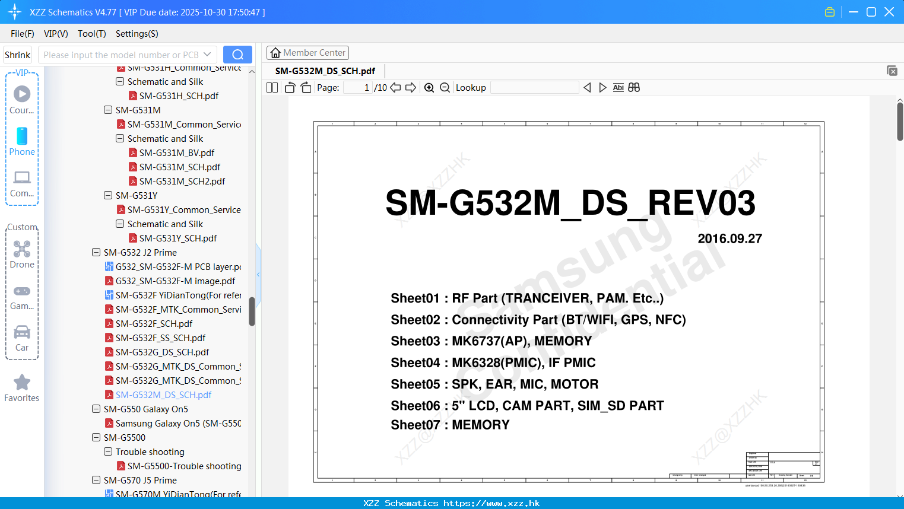Select SM-G532M_DS_SCH.pdf in tree
The height and width of the screenshot is (509, 904).
(163, 395)
